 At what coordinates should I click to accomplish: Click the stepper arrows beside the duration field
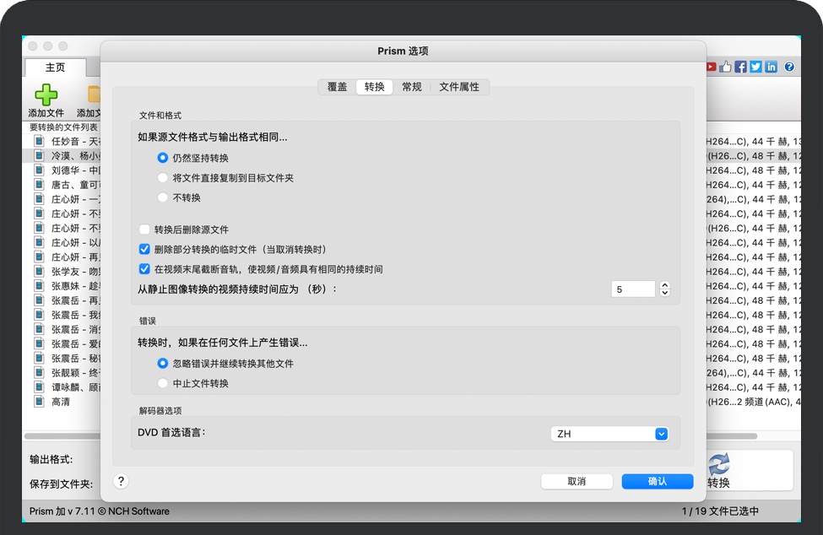click(664, 289)
